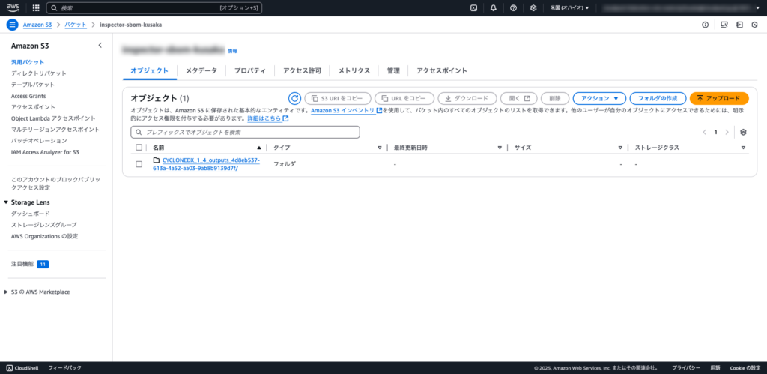Select all objects checkbox
The height and width of the screenshot is (374, 767).
point(139,148)
